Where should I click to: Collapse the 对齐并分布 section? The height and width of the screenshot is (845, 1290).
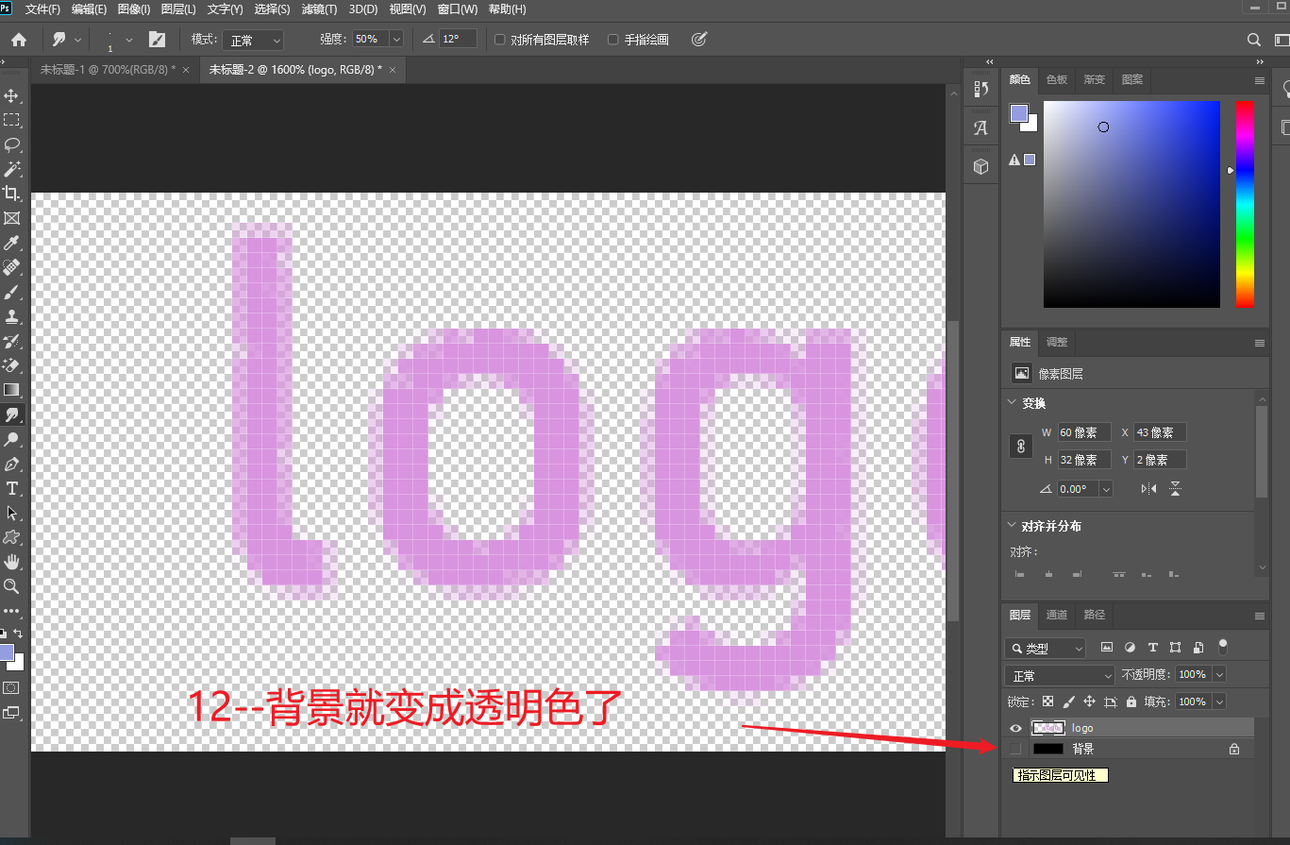point(1012,526)
